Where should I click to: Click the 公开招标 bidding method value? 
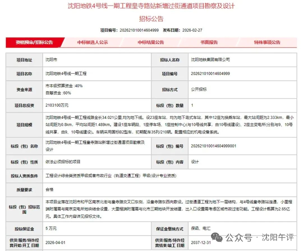click(199, 89)
